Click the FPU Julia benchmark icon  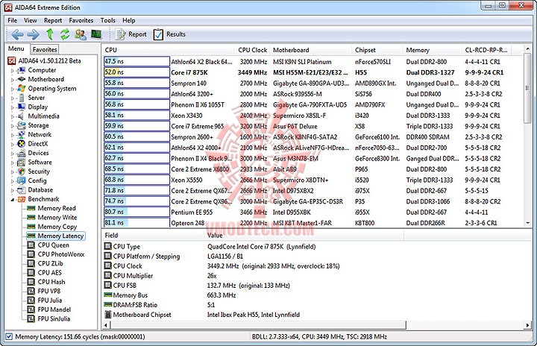coord(31,301)
